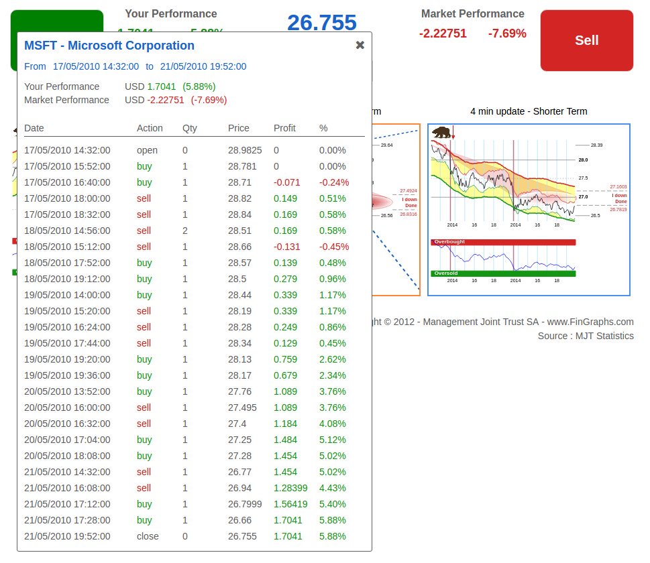Click the Date column header
Viewport: 650px width, 563px height.
[x=34, y=128]
